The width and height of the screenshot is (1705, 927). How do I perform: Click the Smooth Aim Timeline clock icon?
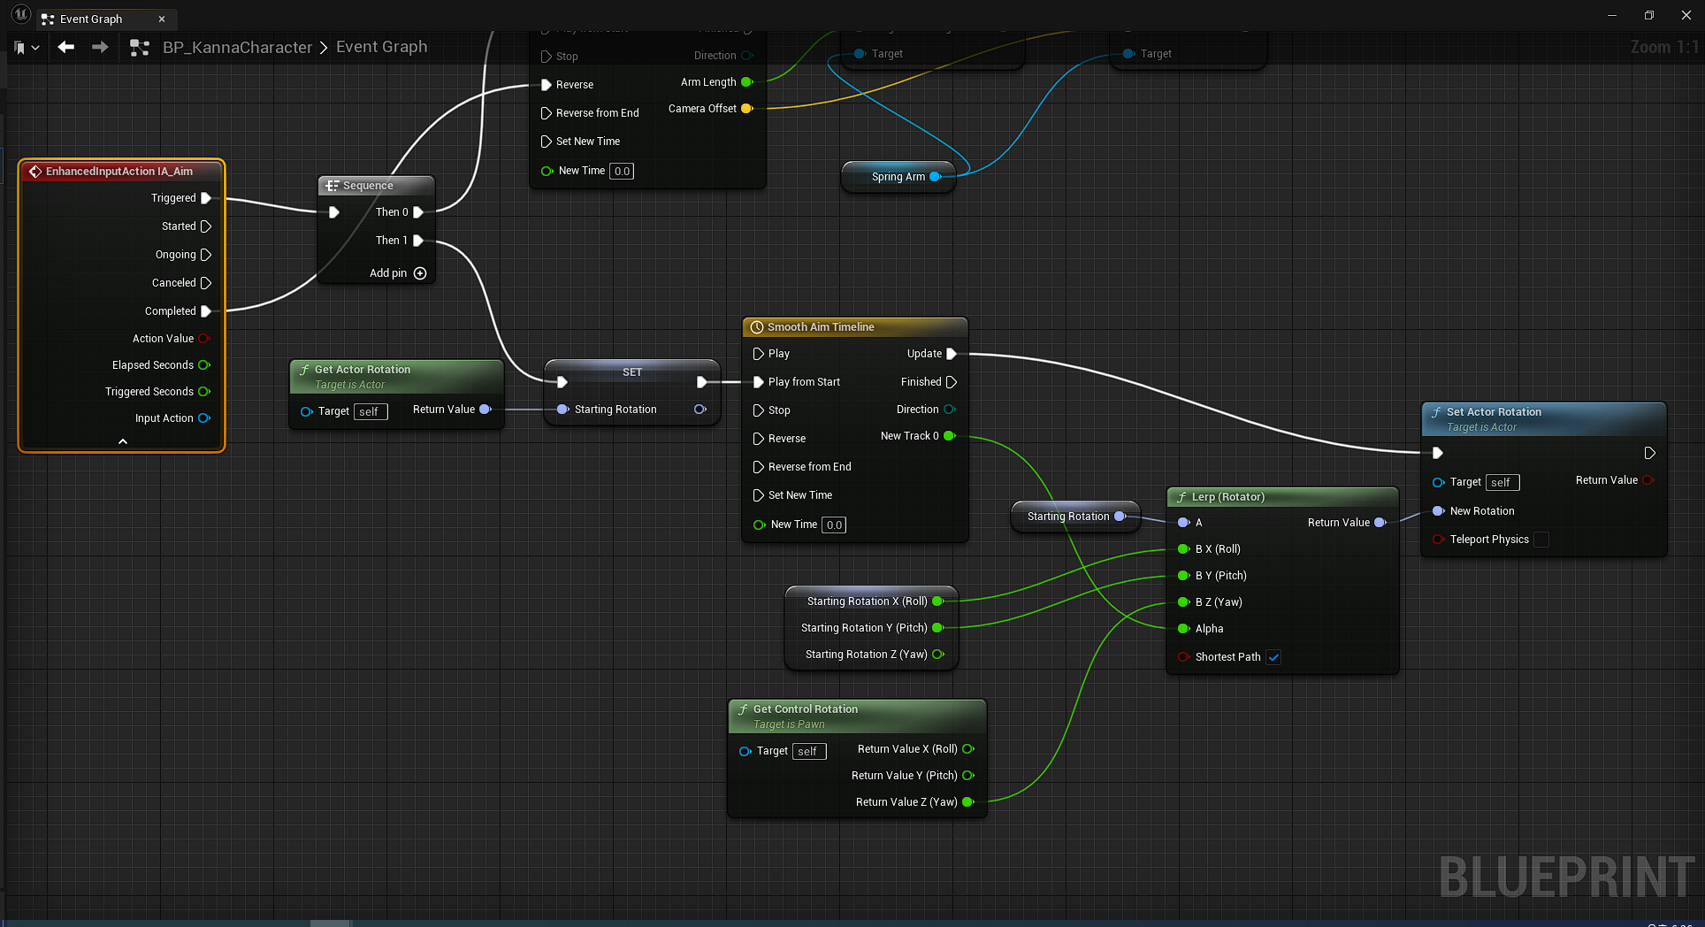click(x=757, y=327)
